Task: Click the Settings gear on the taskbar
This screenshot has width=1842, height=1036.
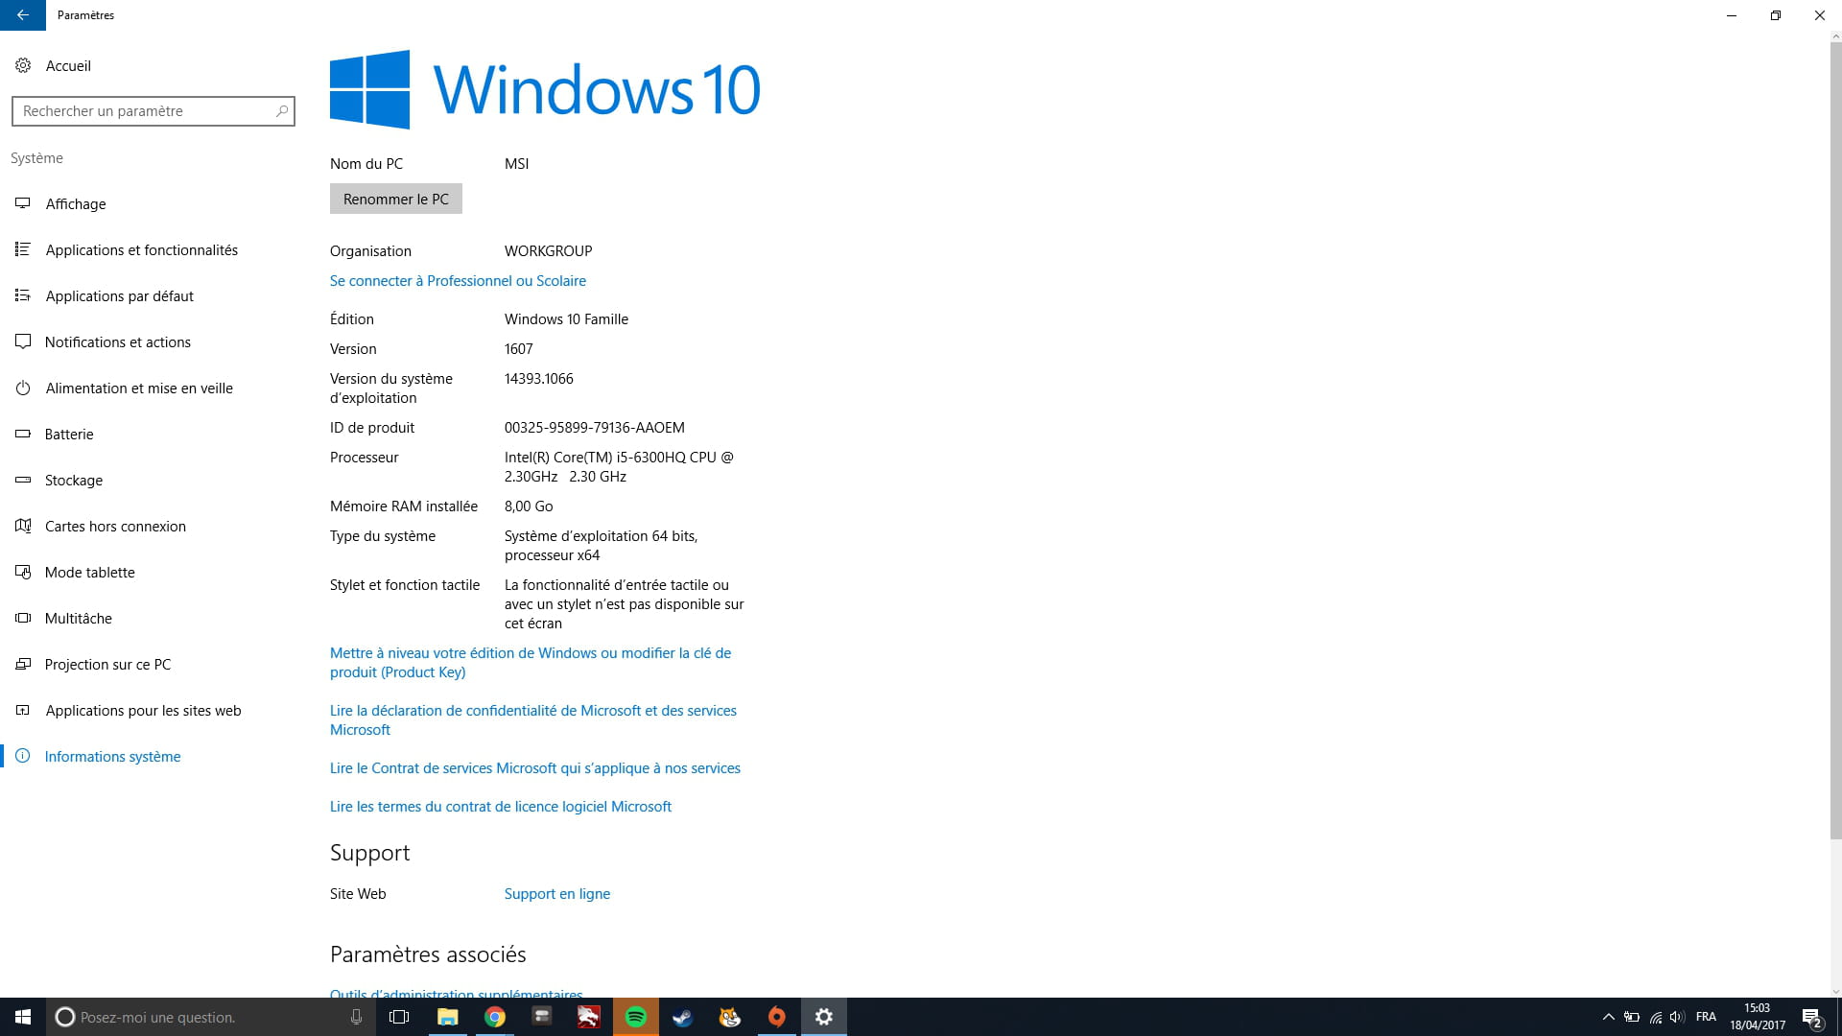Action: point(823,1017)
